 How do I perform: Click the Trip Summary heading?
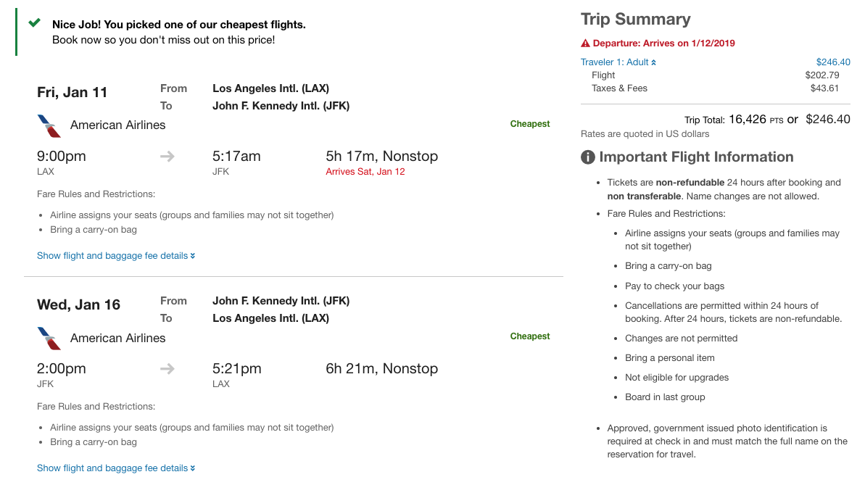(x=635, y=20)
